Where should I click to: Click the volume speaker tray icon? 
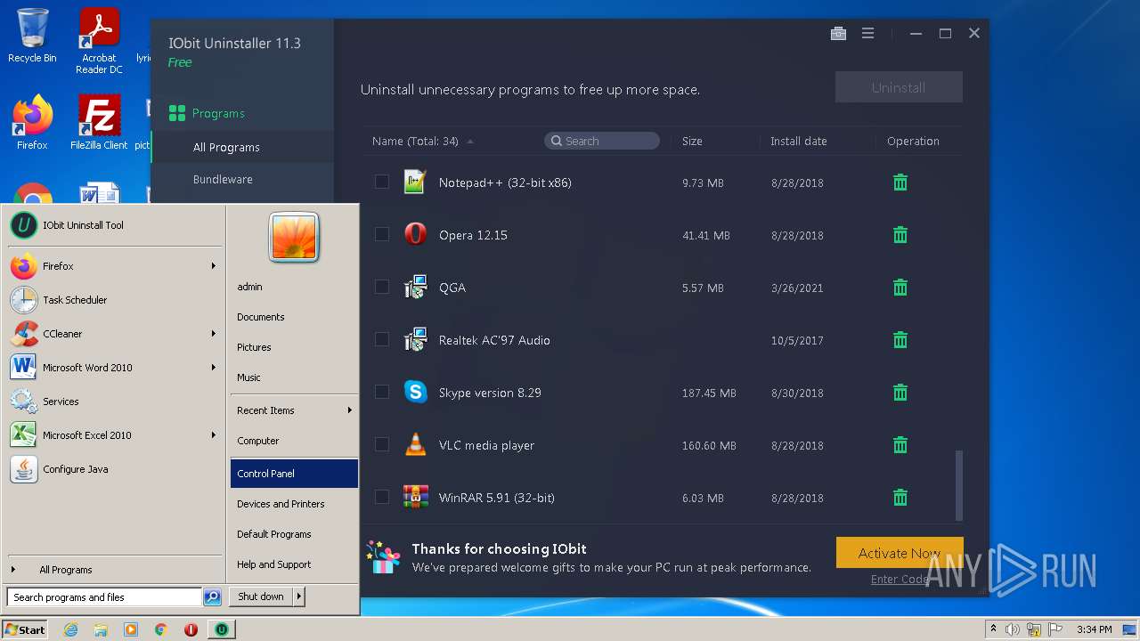(1013, 629)
